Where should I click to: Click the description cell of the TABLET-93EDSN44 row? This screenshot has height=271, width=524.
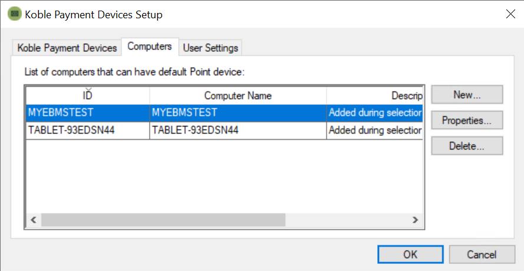375,130
